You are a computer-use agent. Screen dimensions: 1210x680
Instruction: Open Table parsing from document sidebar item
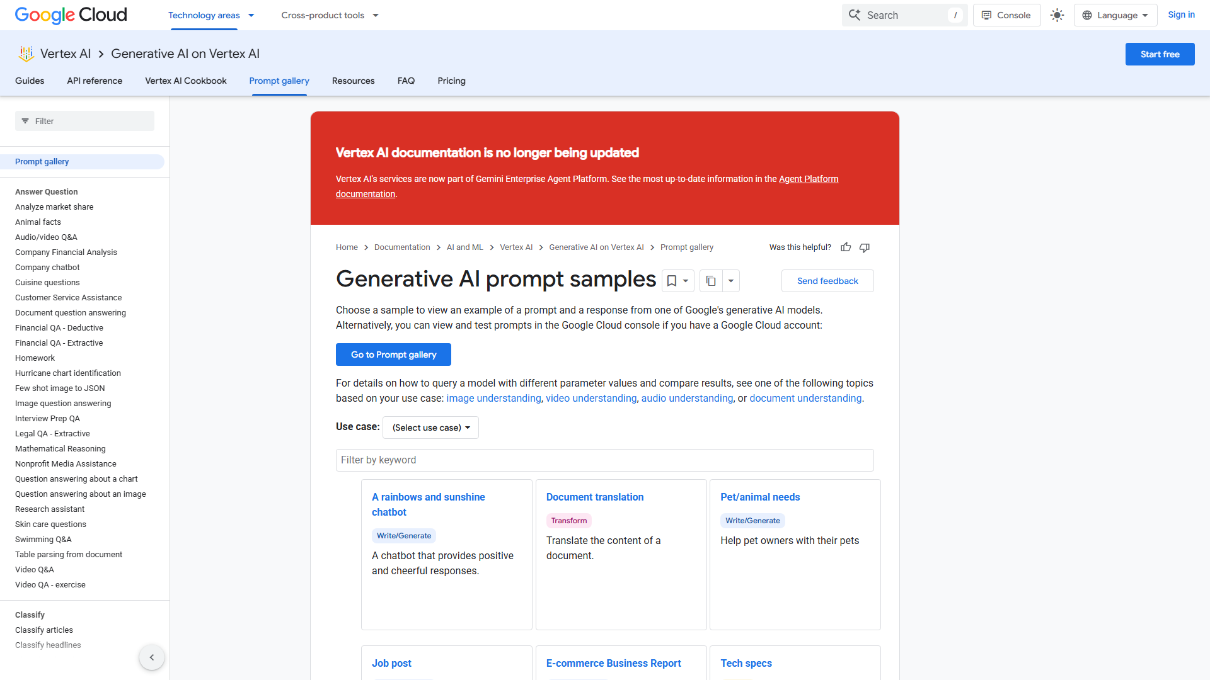(69, 555)
